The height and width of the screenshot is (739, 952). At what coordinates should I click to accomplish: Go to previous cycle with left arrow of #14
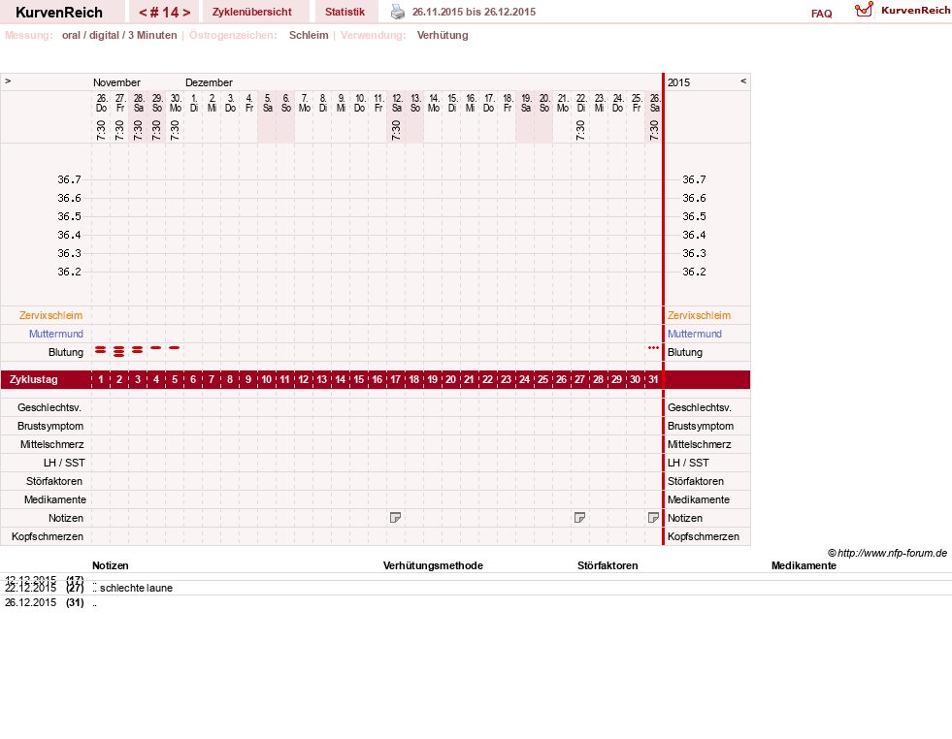coord(143,13)
